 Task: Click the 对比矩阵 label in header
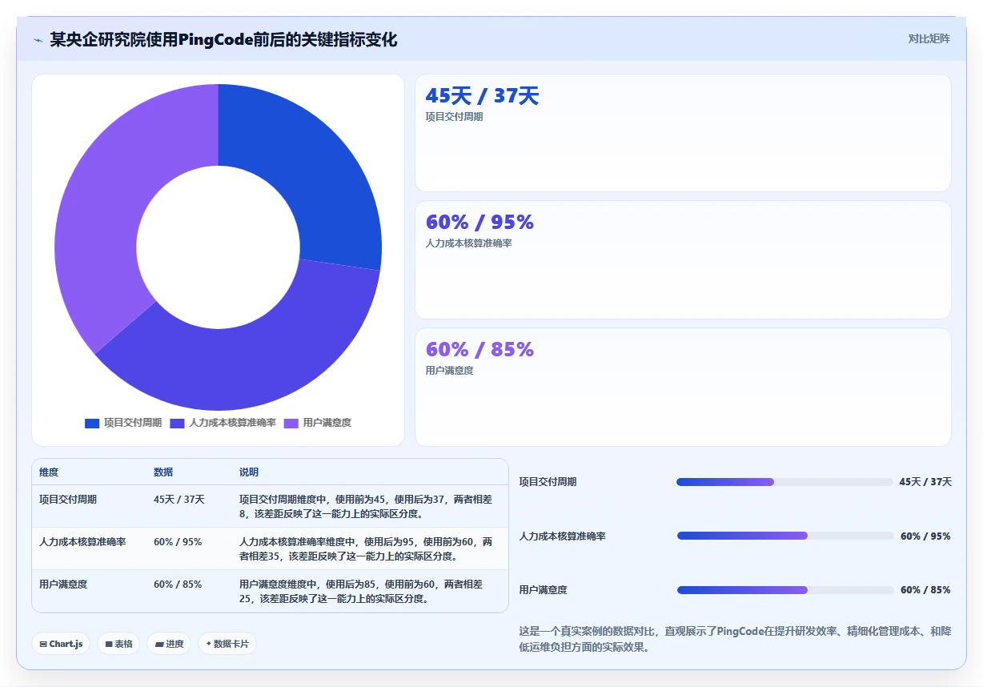(929, 38)
